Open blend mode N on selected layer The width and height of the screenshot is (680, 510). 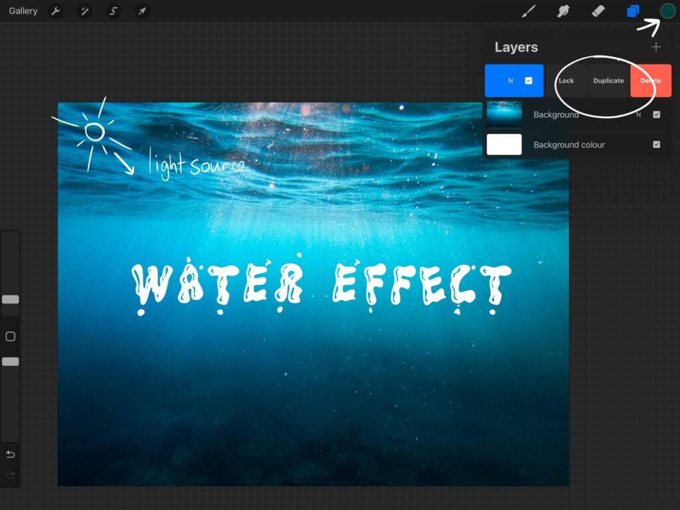point(511,81)
